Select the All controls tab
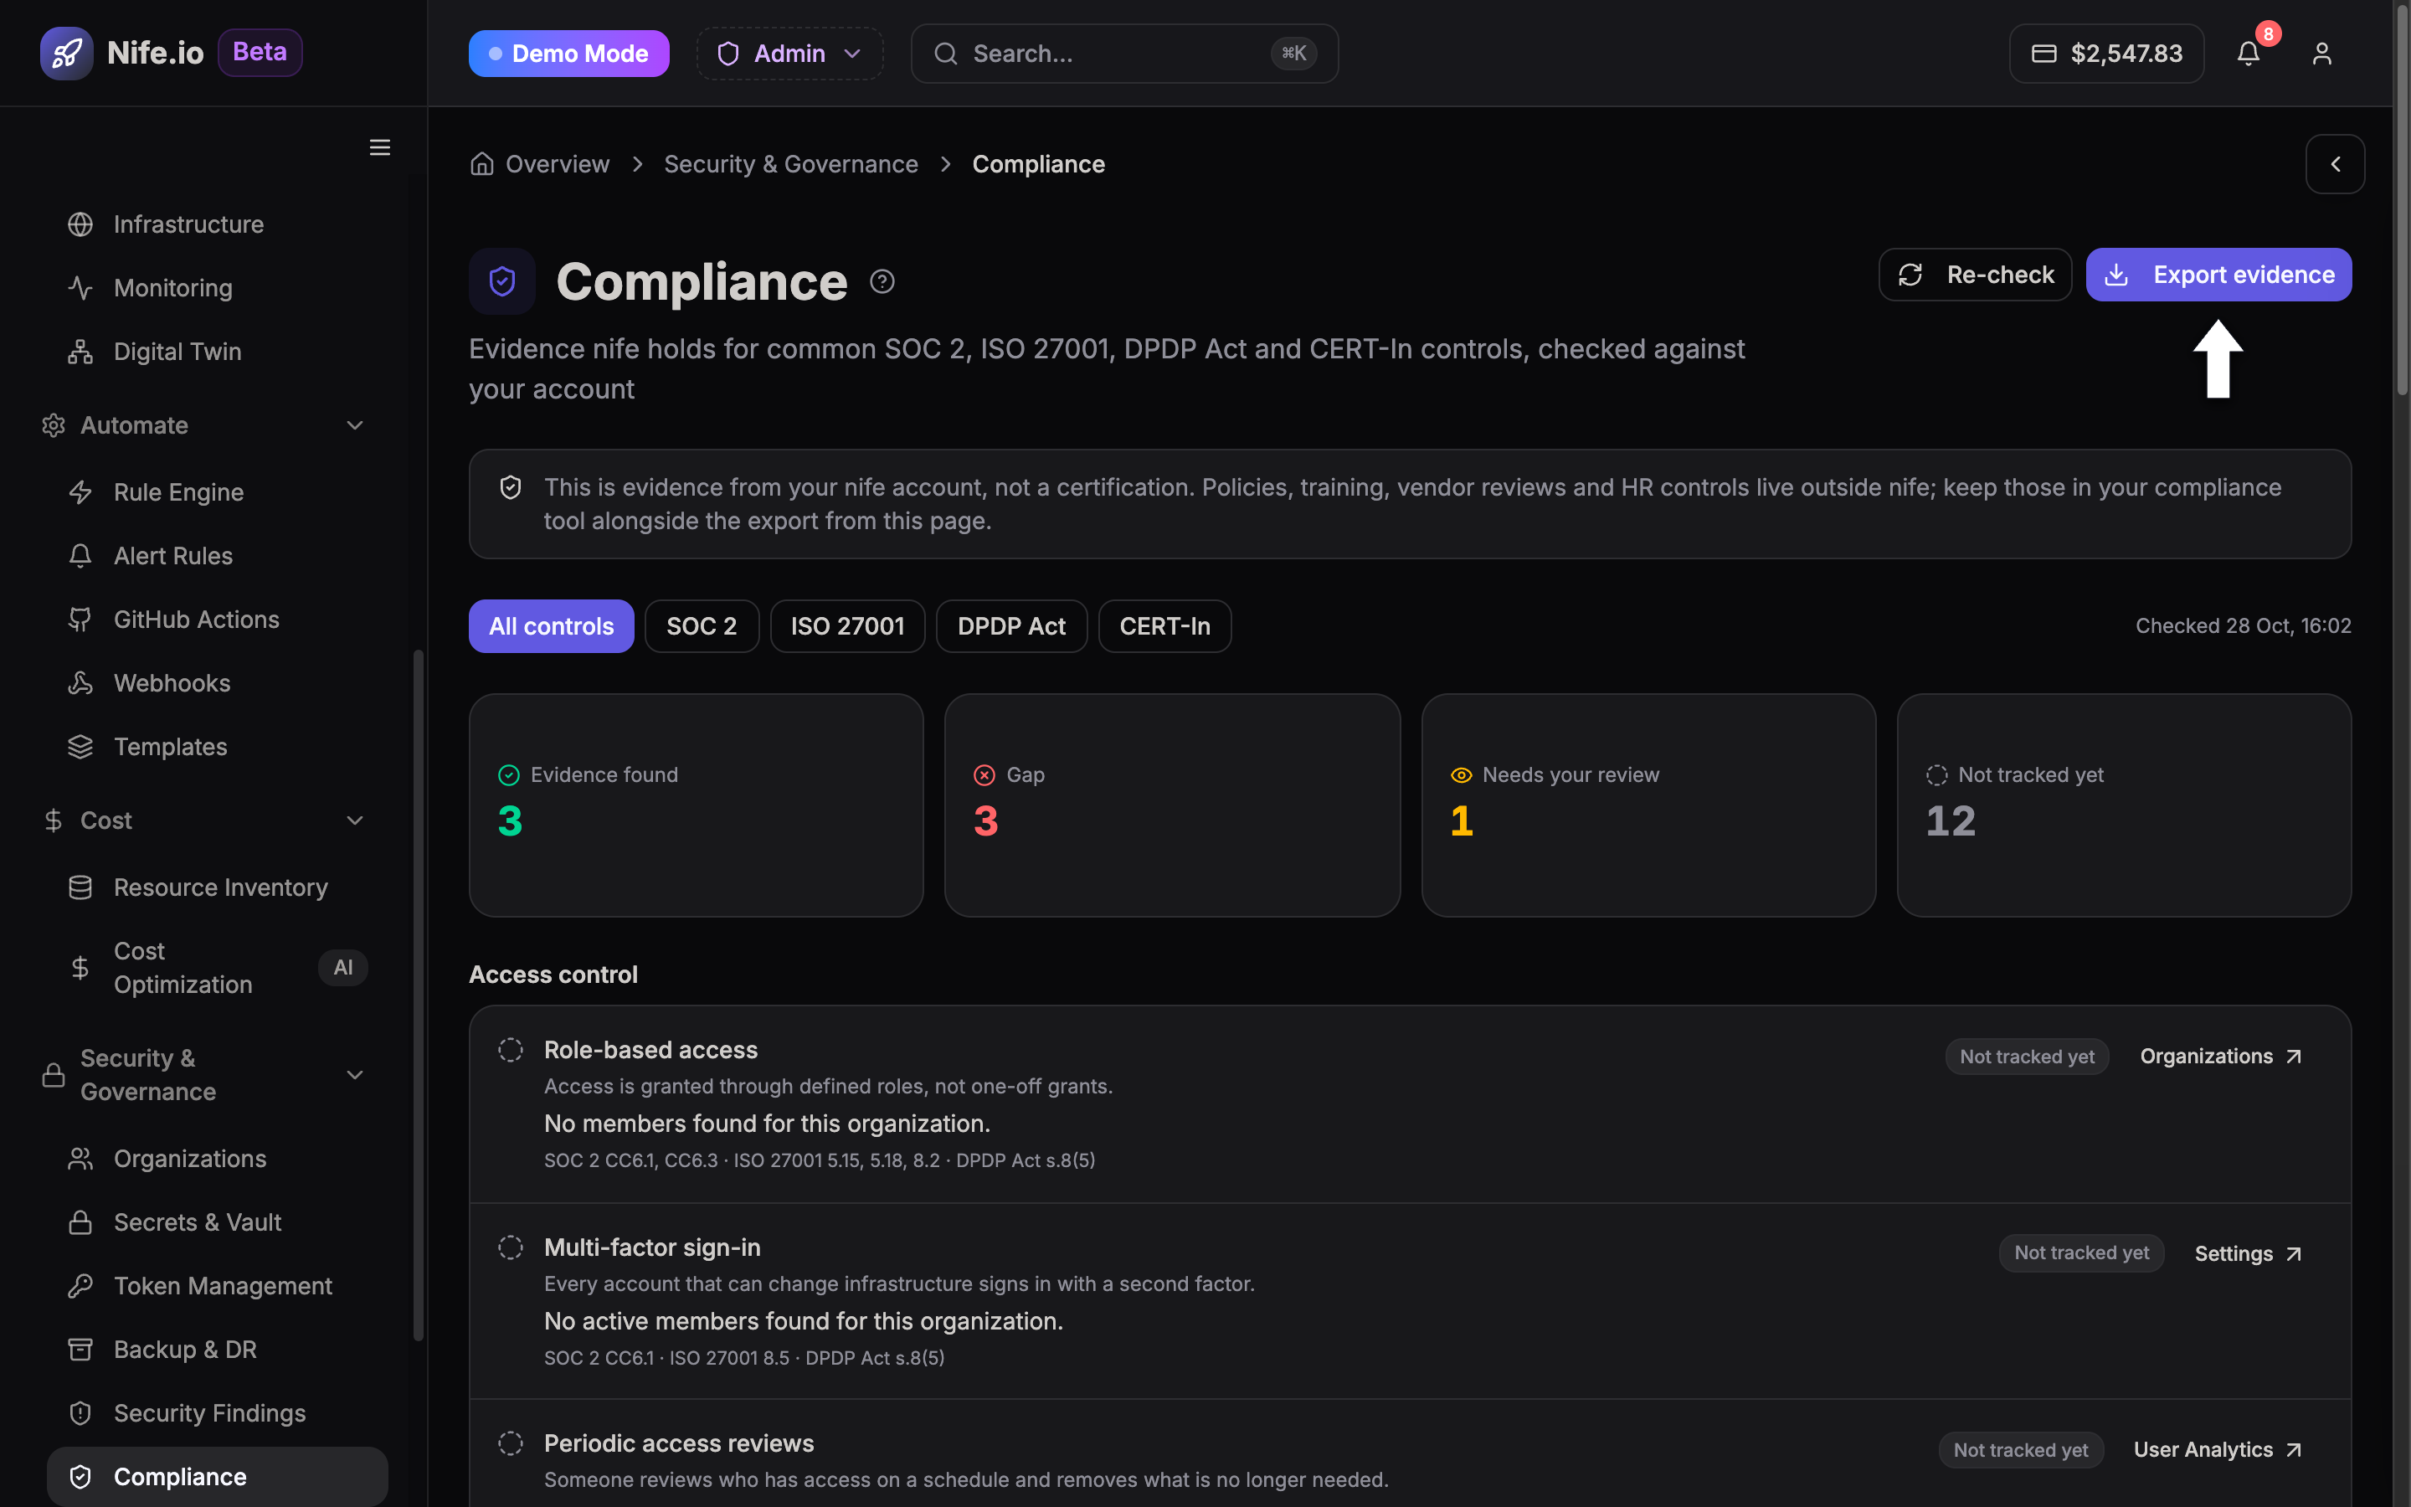The height and width of the screenshot is (1507, 2411). [551, 626]
